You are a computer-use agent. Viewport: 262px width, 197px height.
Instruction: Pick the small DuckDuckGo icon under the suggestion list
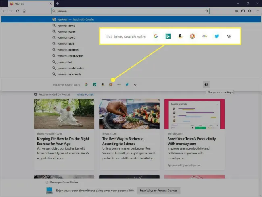(111, 84)
